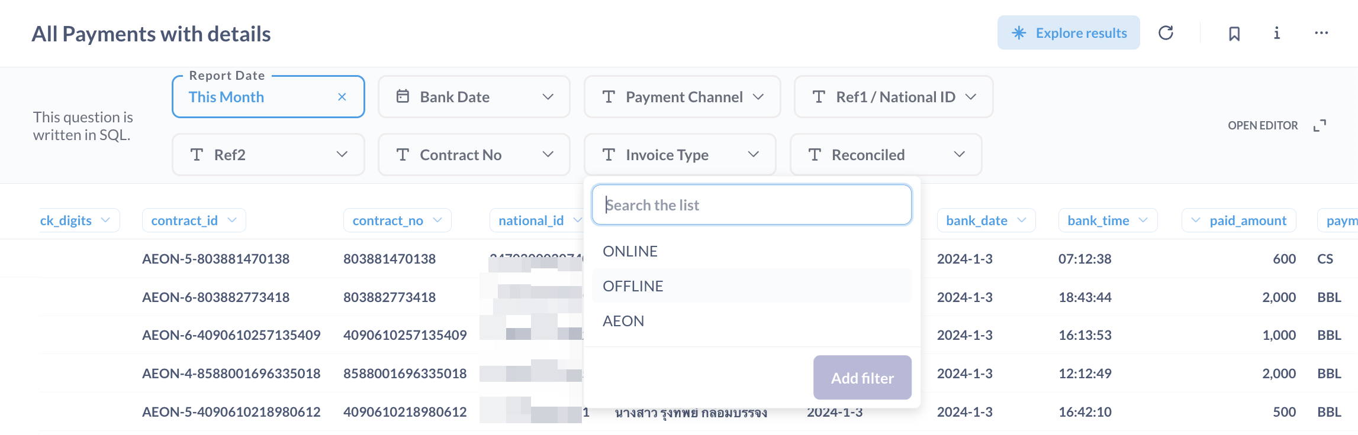This screenshot has width=1358, height=435.
Task: Click the Add filter button
Action: [862, 378]
